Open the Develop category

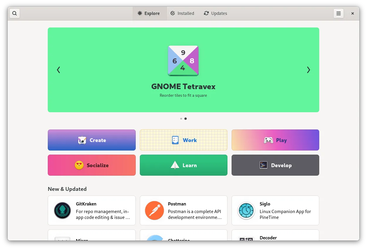coord(275,165)
